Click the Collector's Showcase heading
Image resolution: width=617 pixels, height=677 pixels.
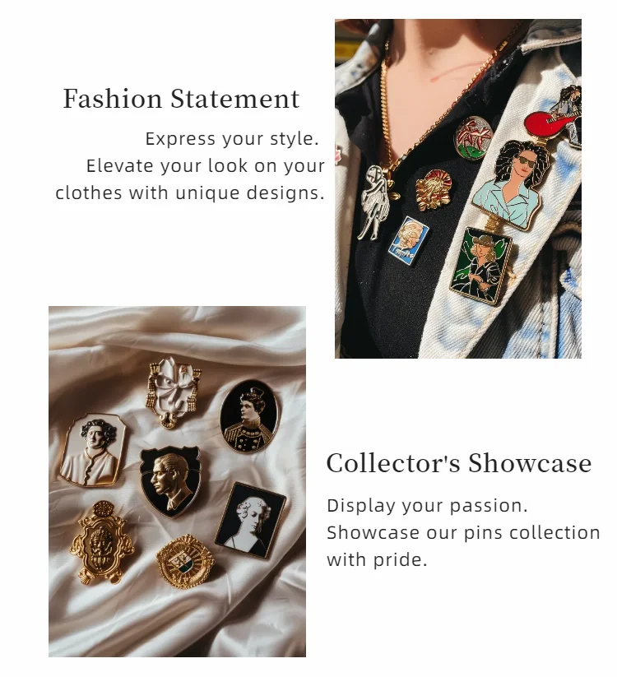(458, 463)
